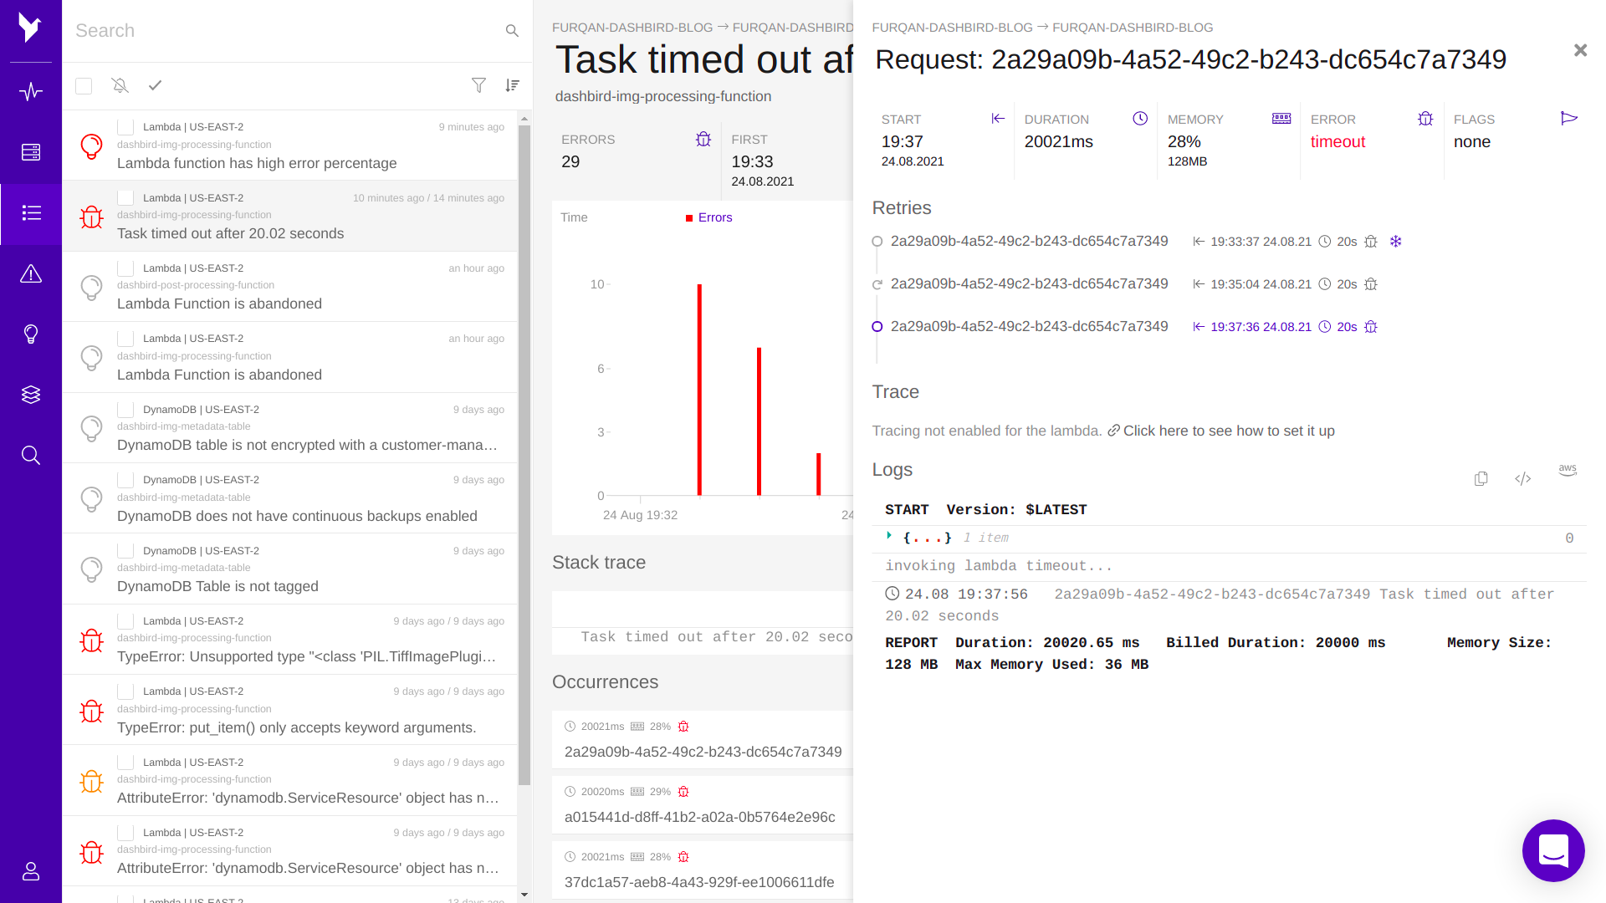The image size is (1606, 903).
Task: Check the TiffImagePlugin TypeError checkbox
Action: tap(125, 621)
